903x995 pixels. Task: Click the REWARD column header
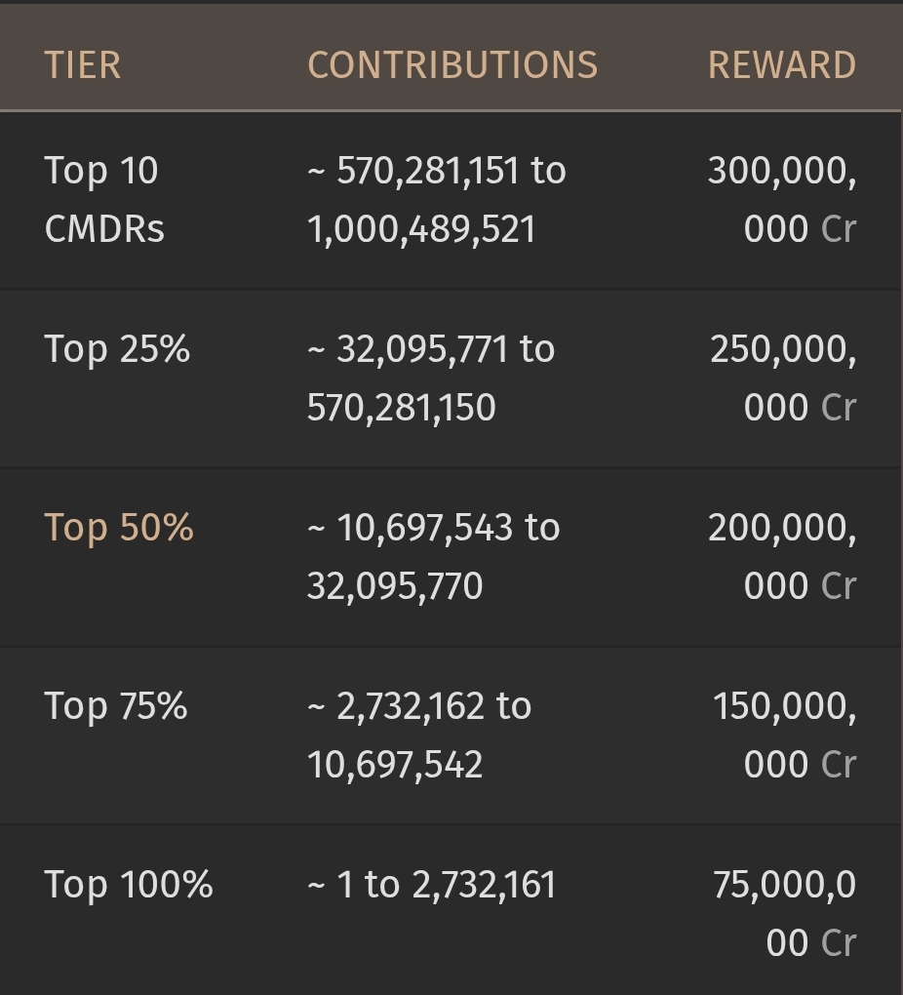pyautogui.click(x=782, y=64)
